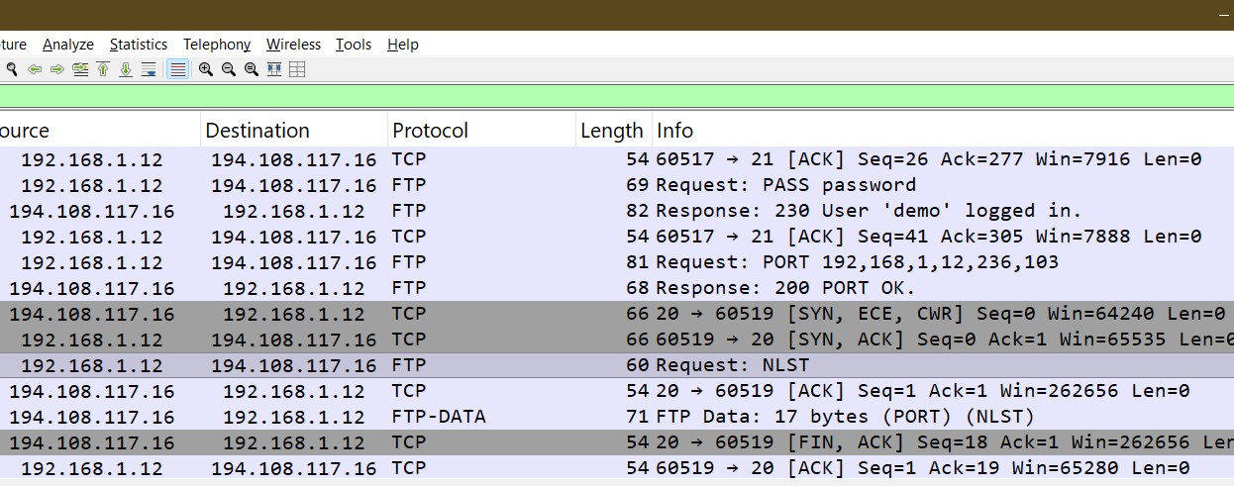Zoom out on packet text
The height and width of the screenshot is (486, 1234).
[229, 69]
